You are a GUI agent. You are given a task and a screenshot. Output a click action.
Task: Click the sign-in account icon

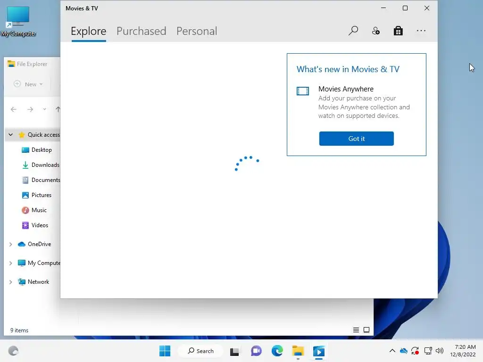pyautogui.click(x=375, y=31)
